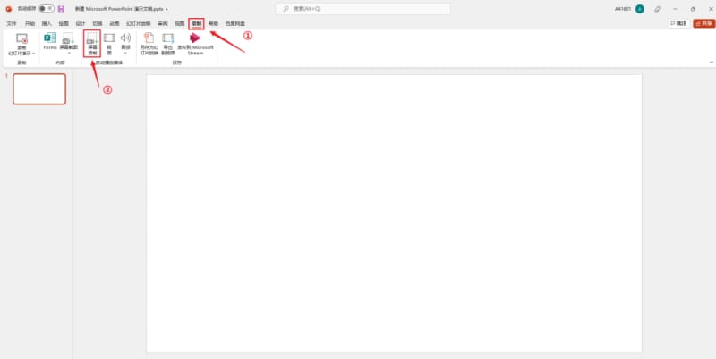
Task: Expand the screenshot dropdown arrow
Action: coord(69,53)
